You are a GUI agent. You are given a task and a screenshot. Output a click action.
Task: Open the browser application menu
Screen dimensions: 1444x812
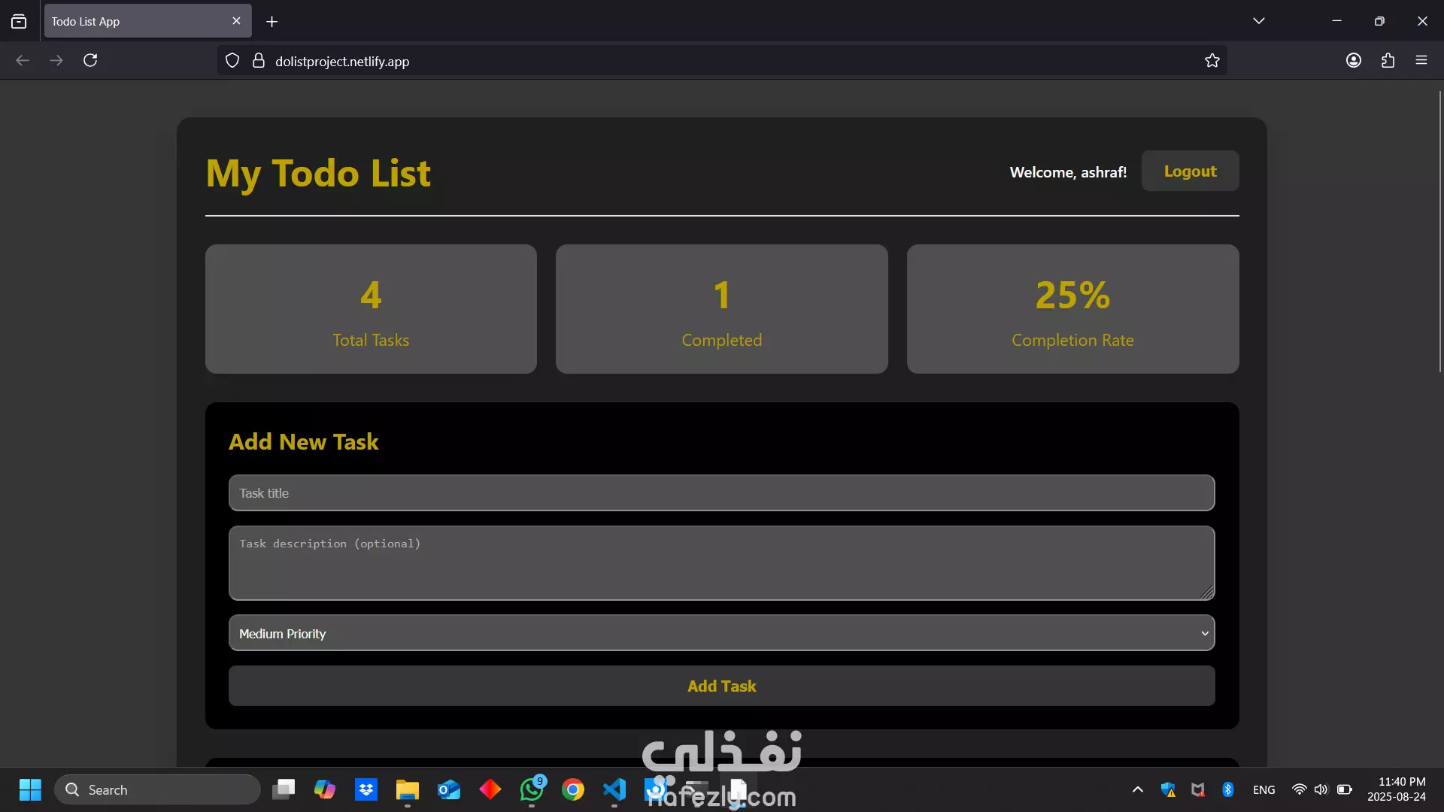[x=1421, y=60]
